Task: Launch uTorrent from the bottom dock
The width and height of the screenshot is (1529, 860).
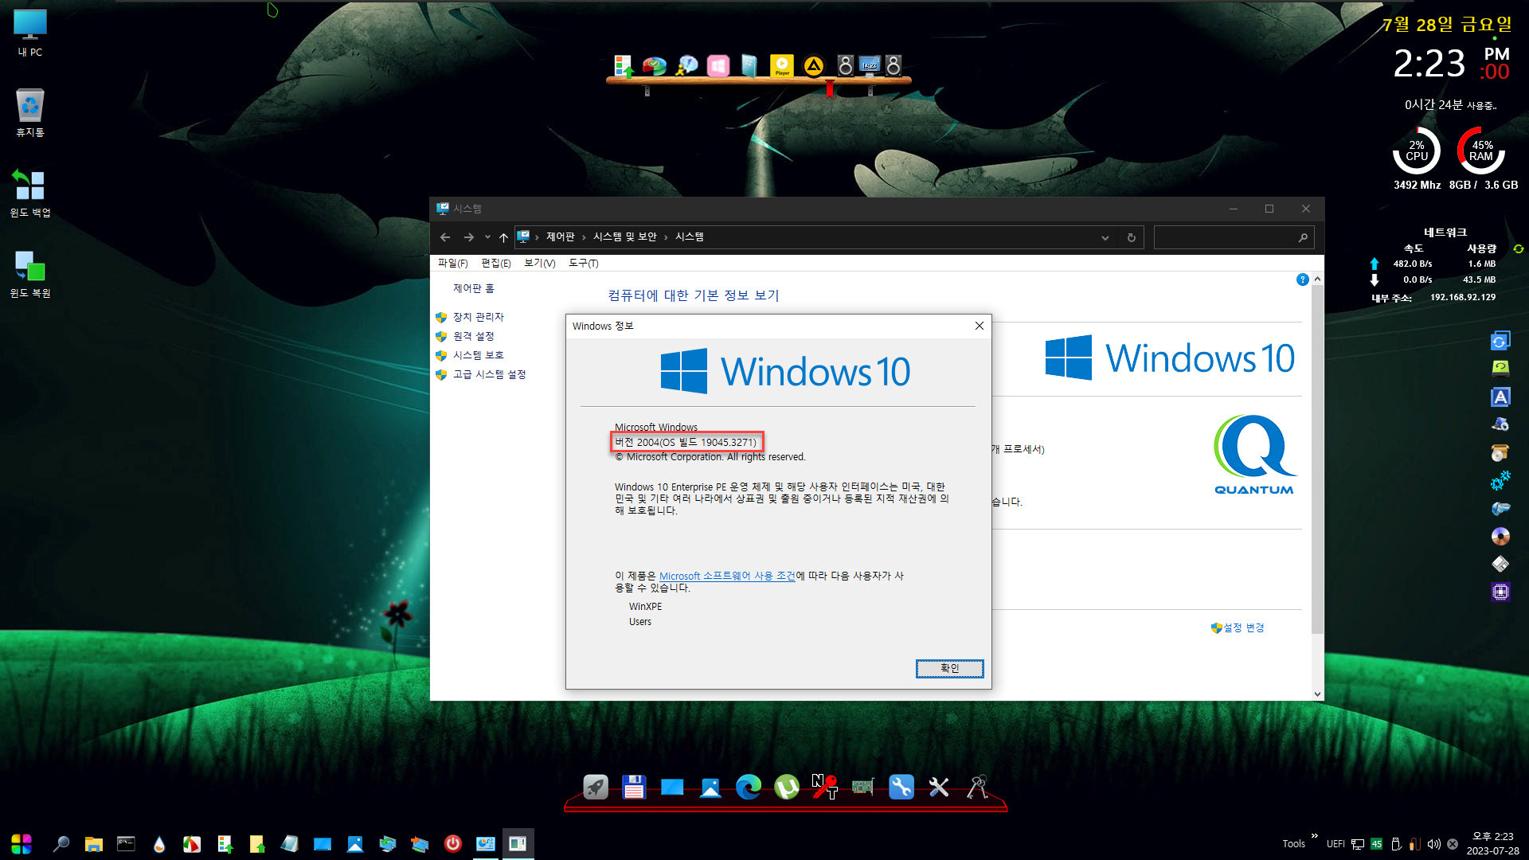Action: (x=787, y=788)
